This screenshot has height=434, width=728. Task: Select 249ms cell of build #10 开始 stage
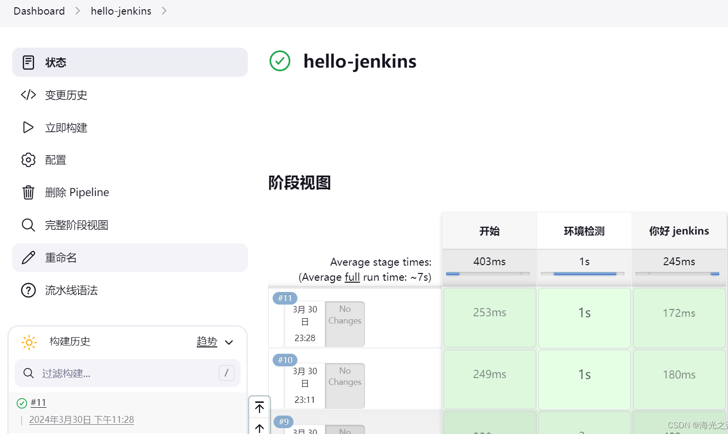click(489, 380)
